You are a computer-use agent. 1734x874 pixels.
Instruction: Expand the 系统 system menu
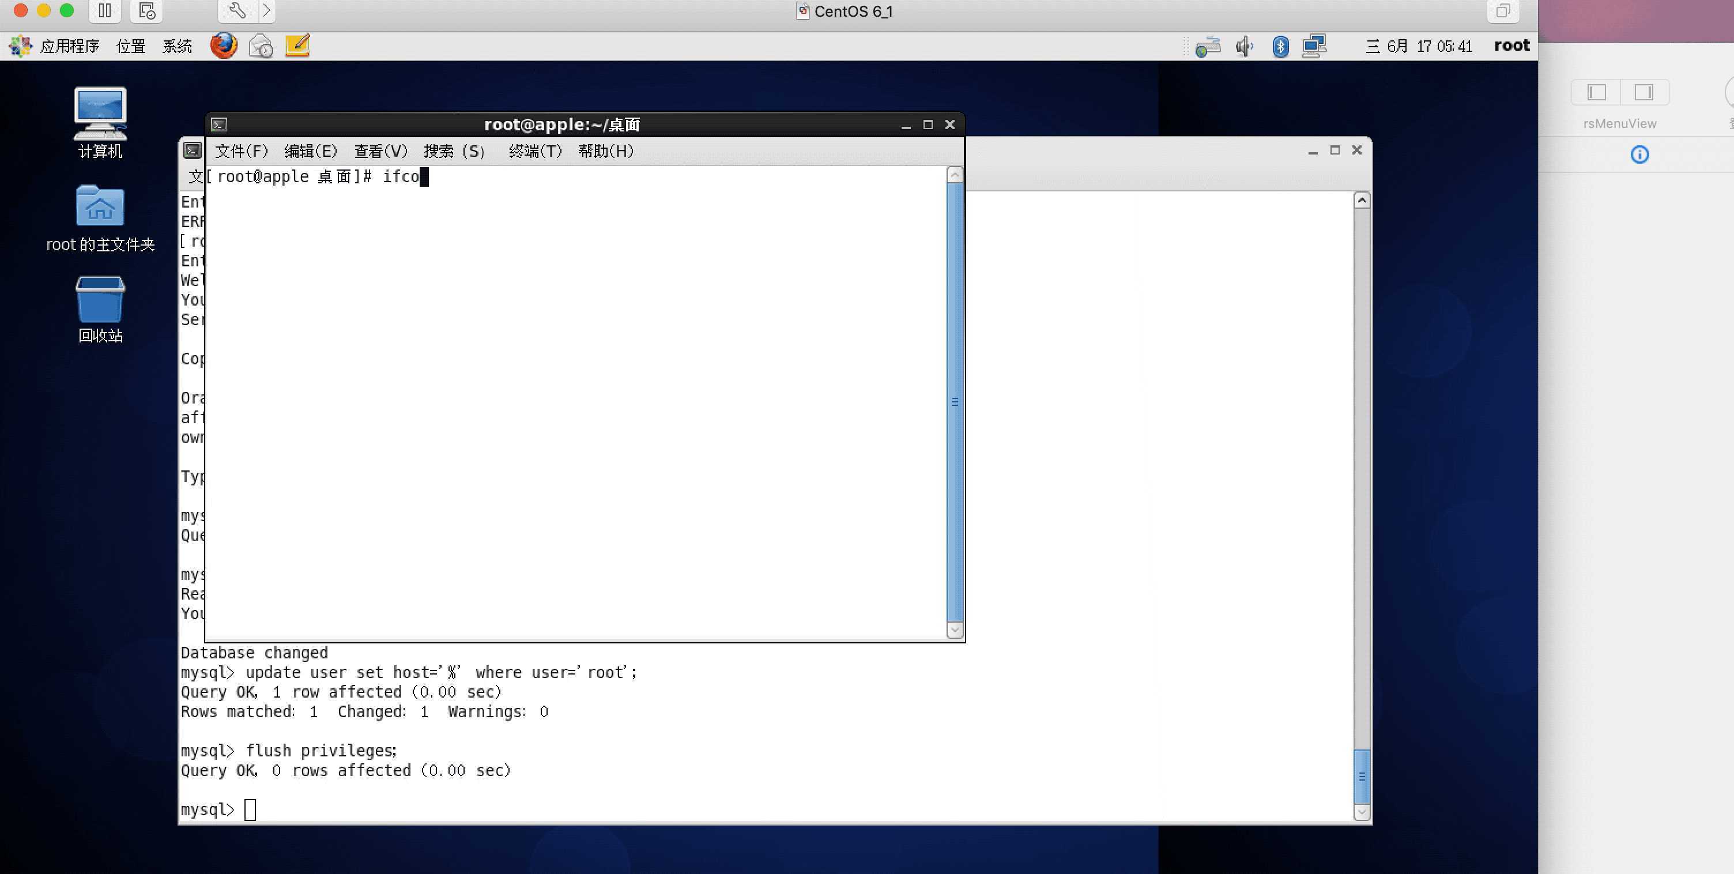pyautogui.click(x=177, y=46)
